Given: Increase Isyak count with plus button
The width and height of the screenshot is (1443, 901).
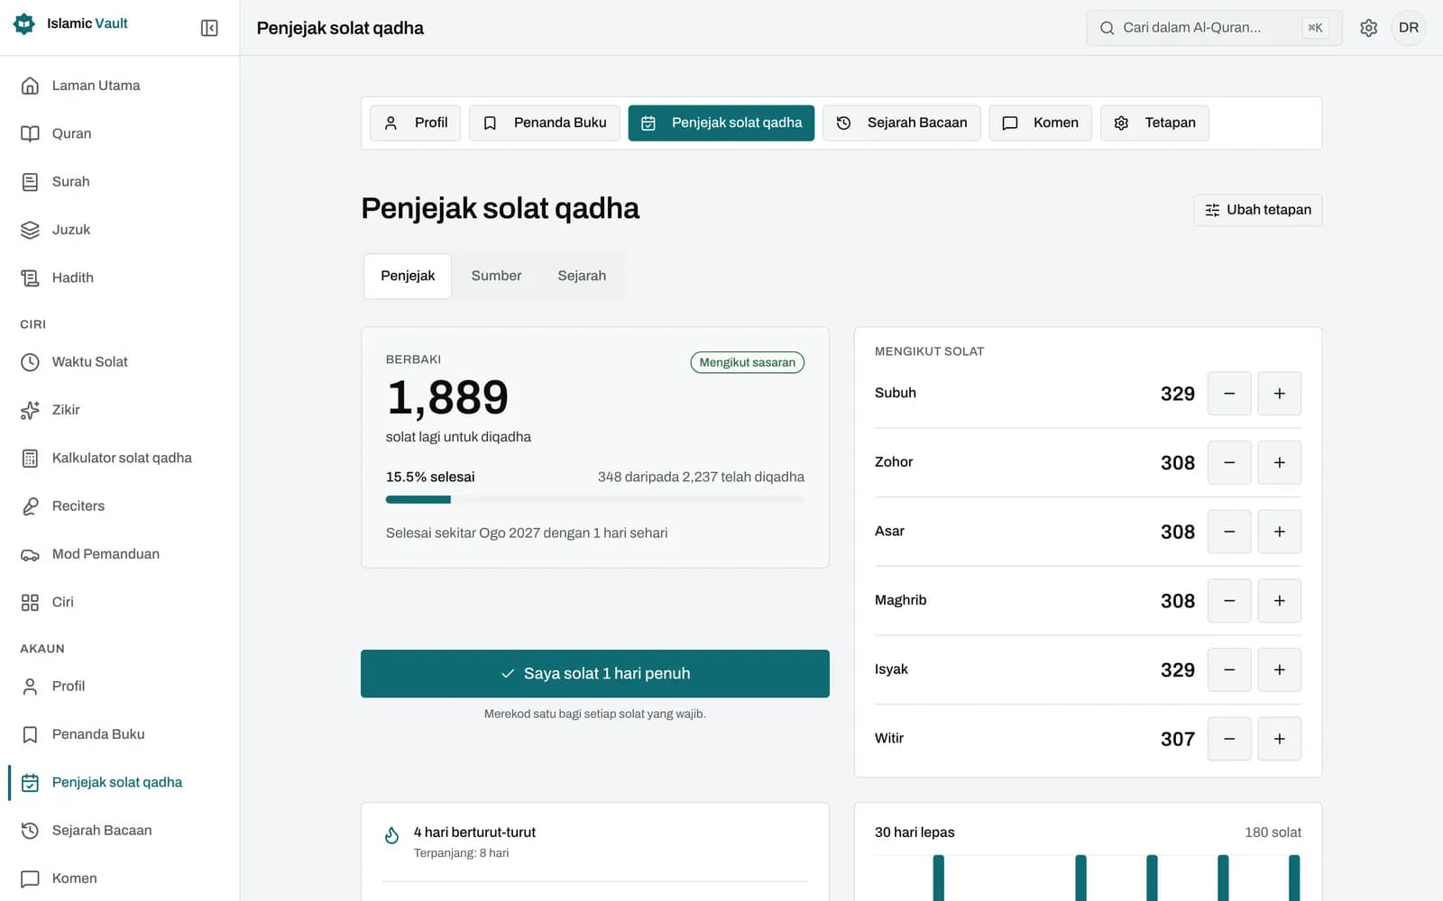Looking at the screenshot, I should [x=1279, y=669].
